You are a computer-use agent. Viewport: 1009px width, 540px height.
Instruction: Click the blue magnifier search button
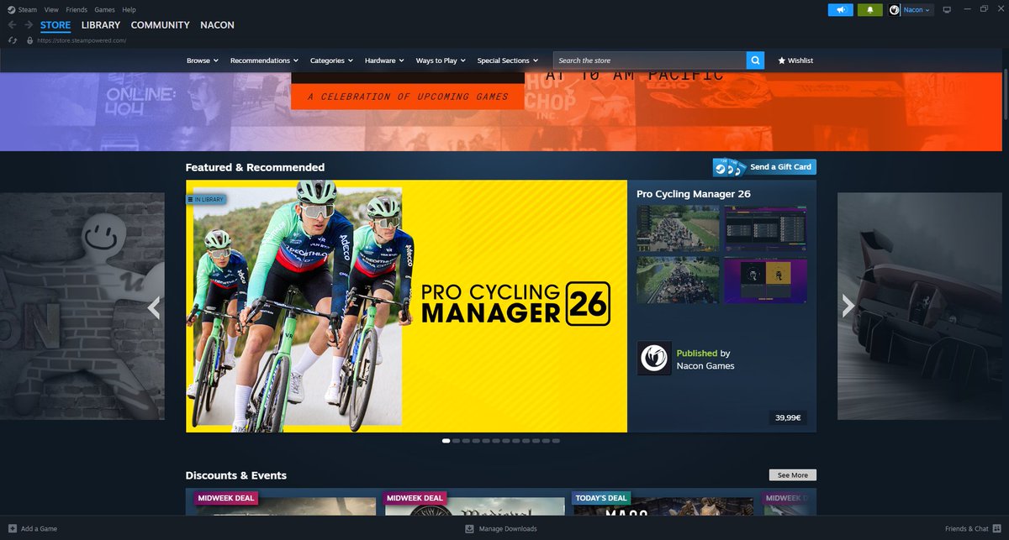point(756,60)
